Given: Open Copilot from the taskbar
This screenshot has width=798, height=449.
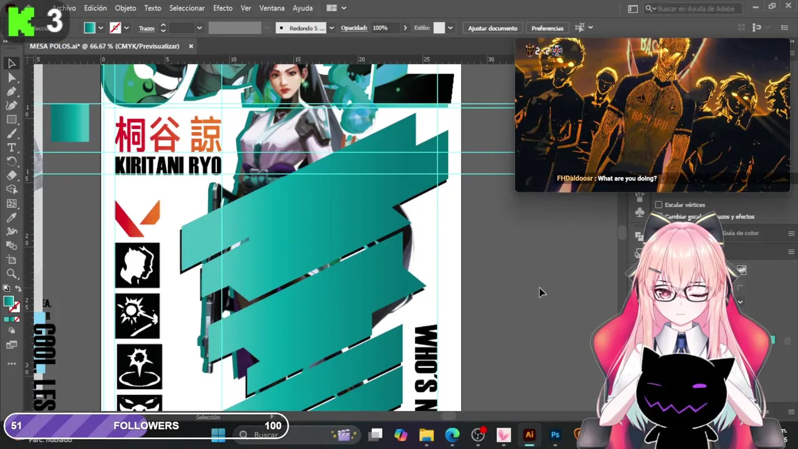Looking at the screenshot, I should 401,435.
